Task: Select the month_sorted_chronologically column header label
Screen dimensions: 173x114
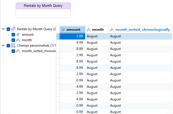Action: (x=143, y=30)
